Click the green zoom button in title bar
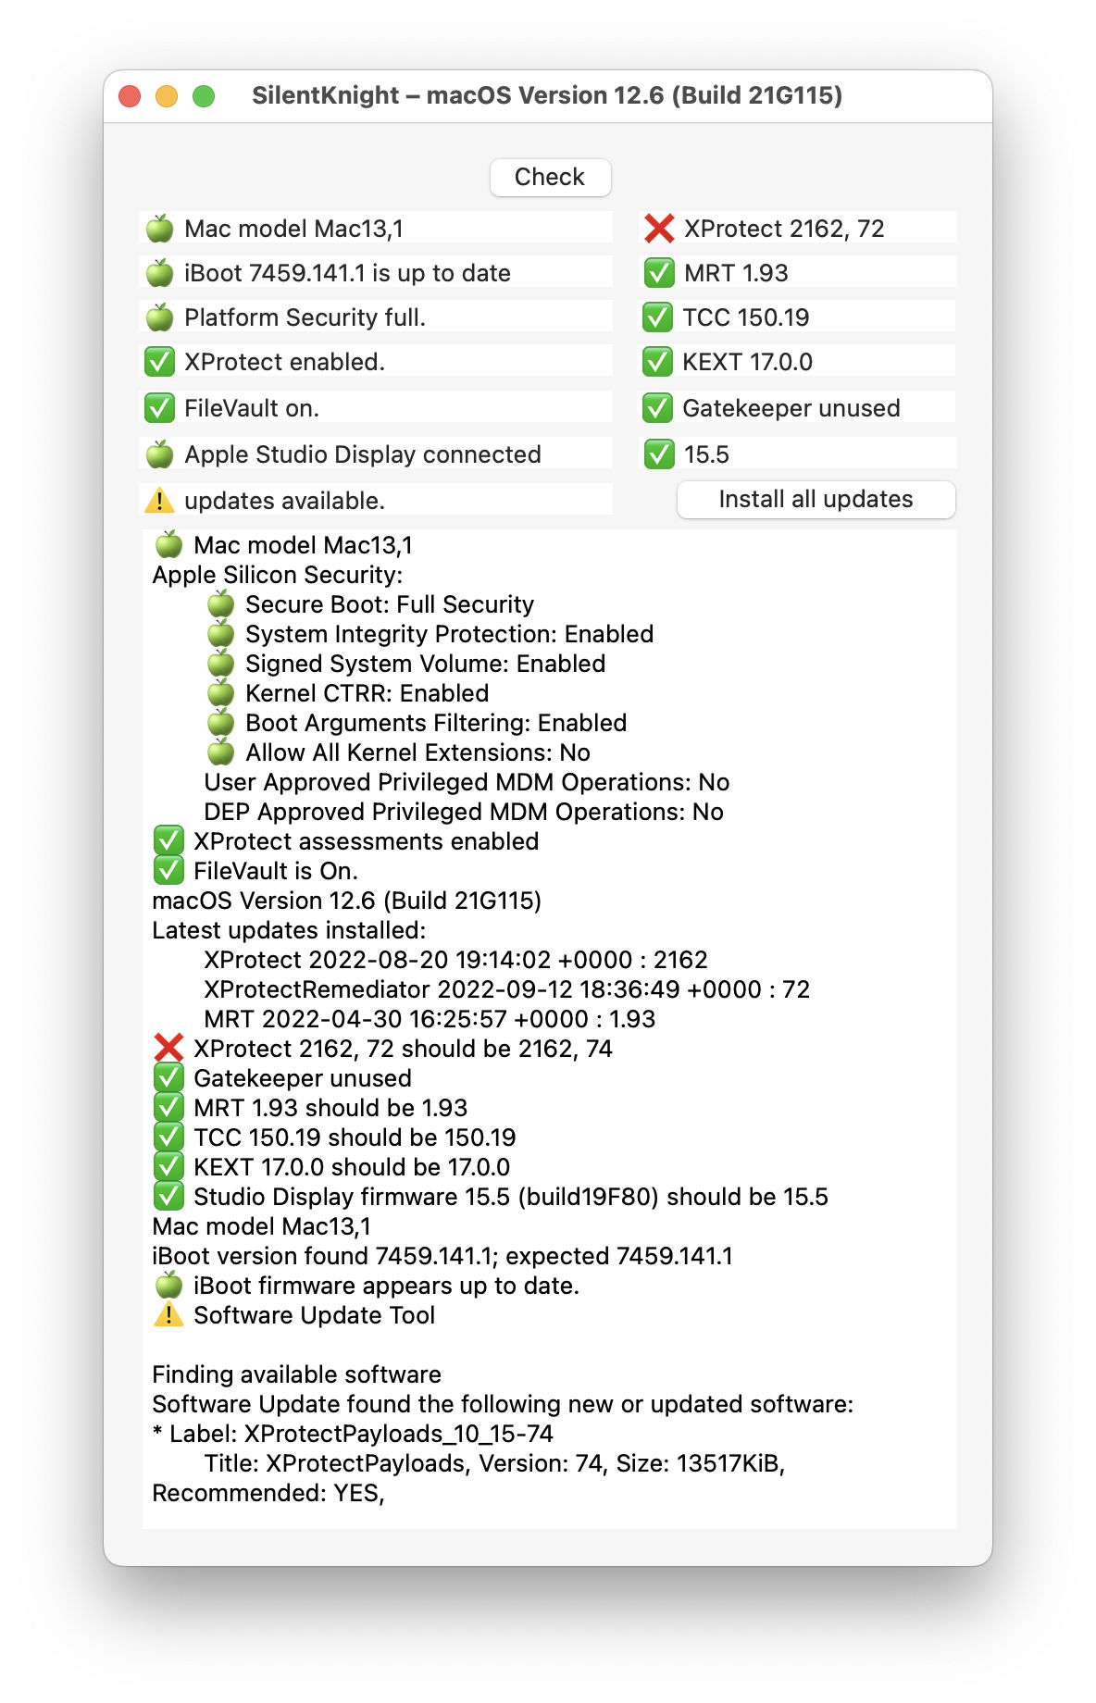 [x=204, y=96]
